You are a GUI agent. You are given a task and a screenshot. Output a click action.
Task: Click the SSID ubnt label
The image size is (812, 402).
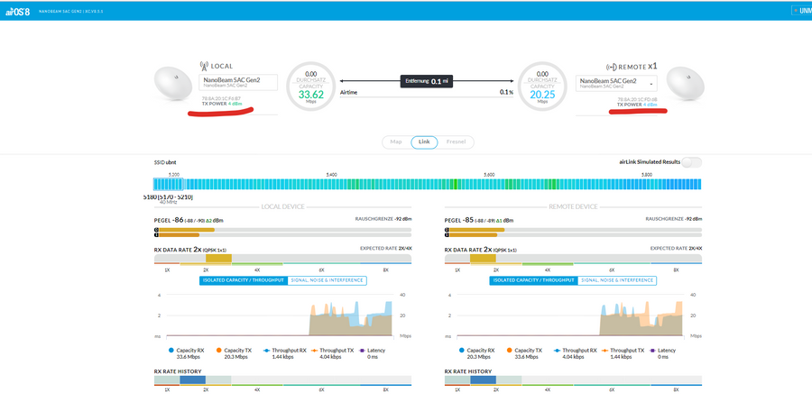pyautogui.click(x=166, y=162)
